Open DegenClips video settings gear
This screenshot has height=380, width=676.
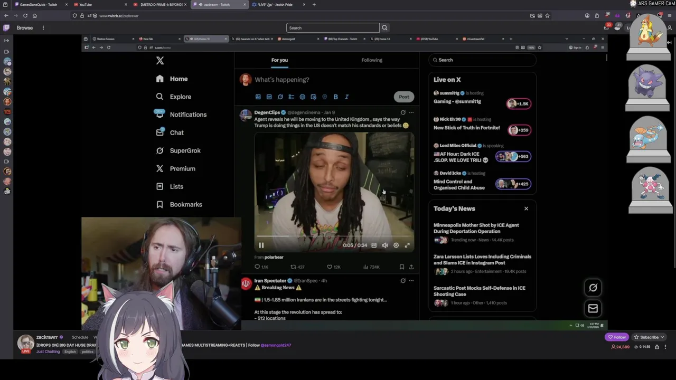396,245
